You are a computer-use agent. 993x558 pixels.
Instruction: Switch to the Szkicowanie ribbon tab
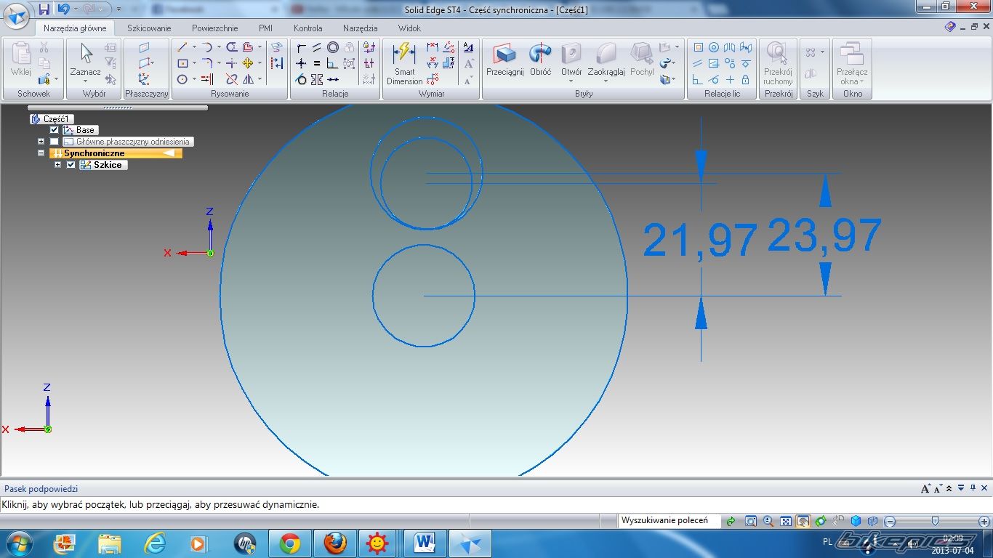[149, 28]
